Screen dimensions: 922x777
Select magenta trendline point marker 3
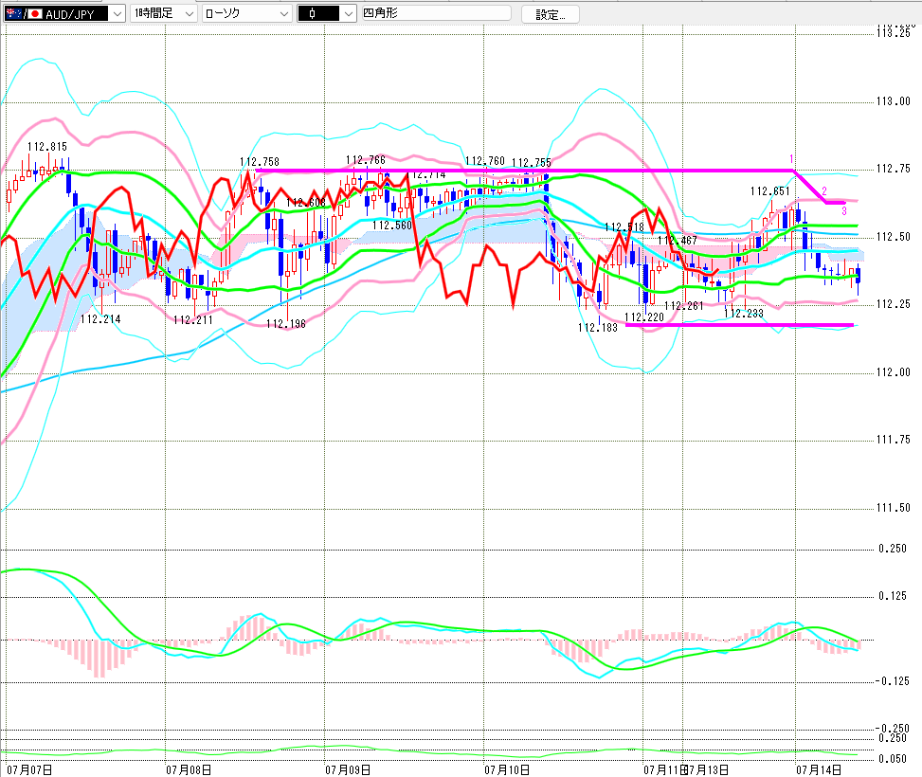[844, 210]
